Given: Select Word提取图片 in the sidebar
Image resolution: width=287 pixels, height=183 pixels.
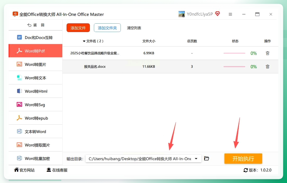Looking at the screenshot, I should 36,145.
